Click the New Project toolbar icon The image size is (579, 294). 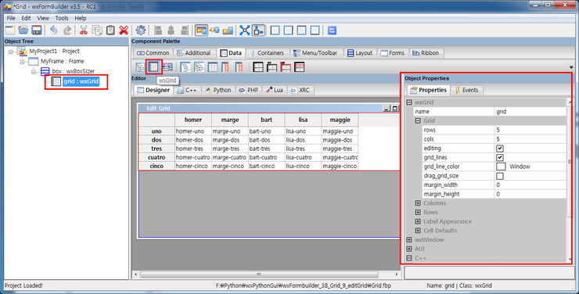[x=10, y=30]
